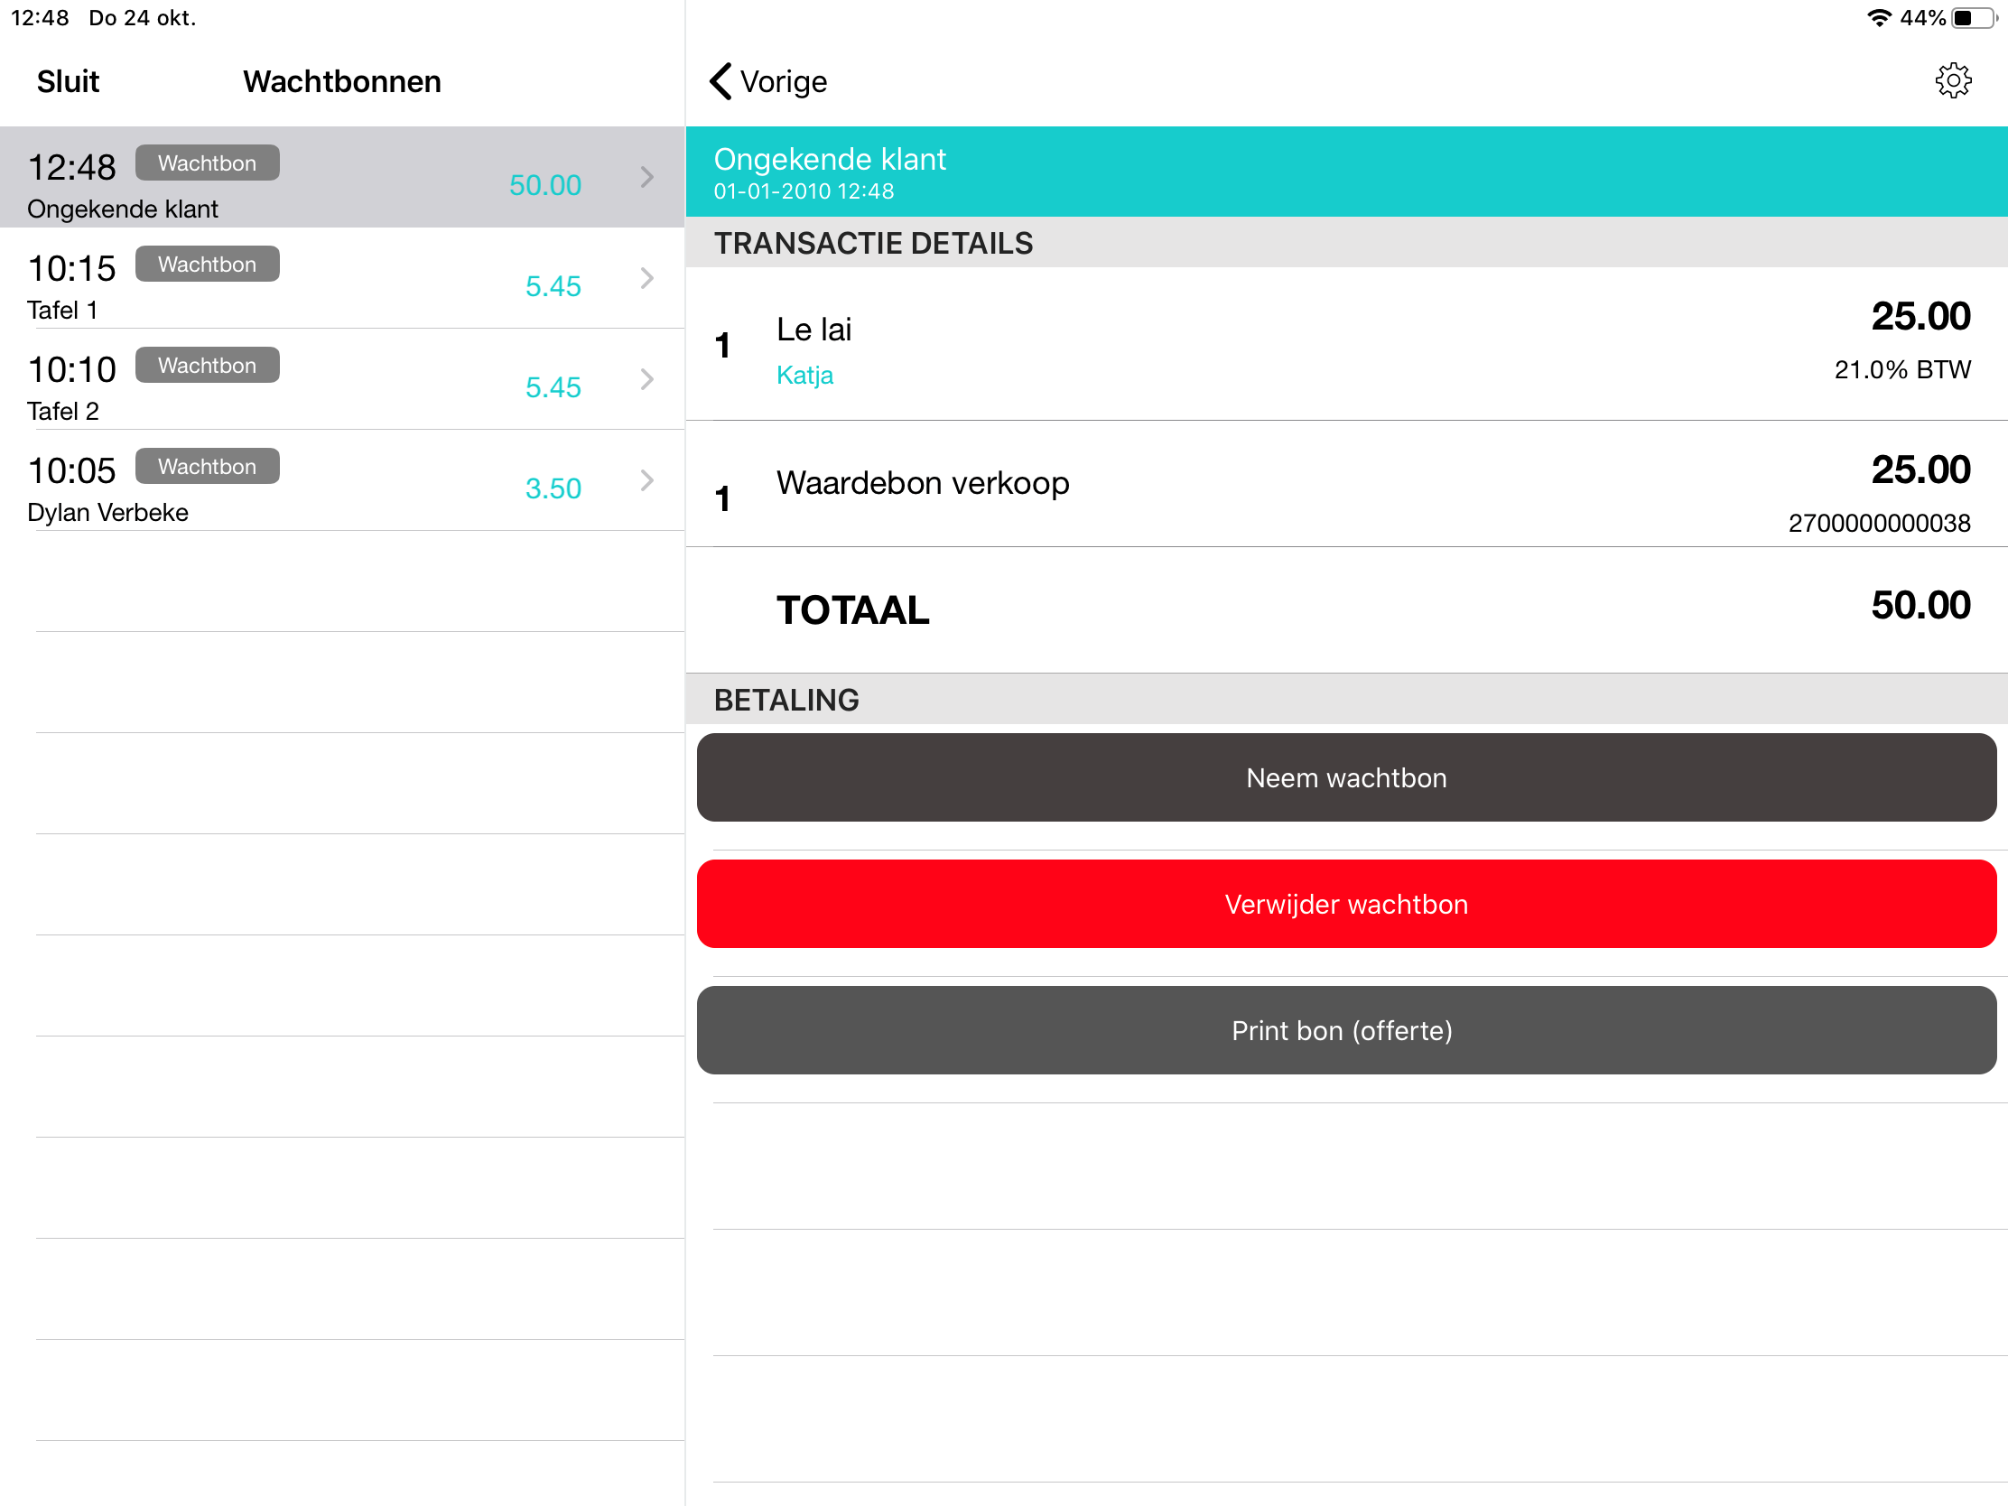Expand the Tafel 1 row chevron

646,278
